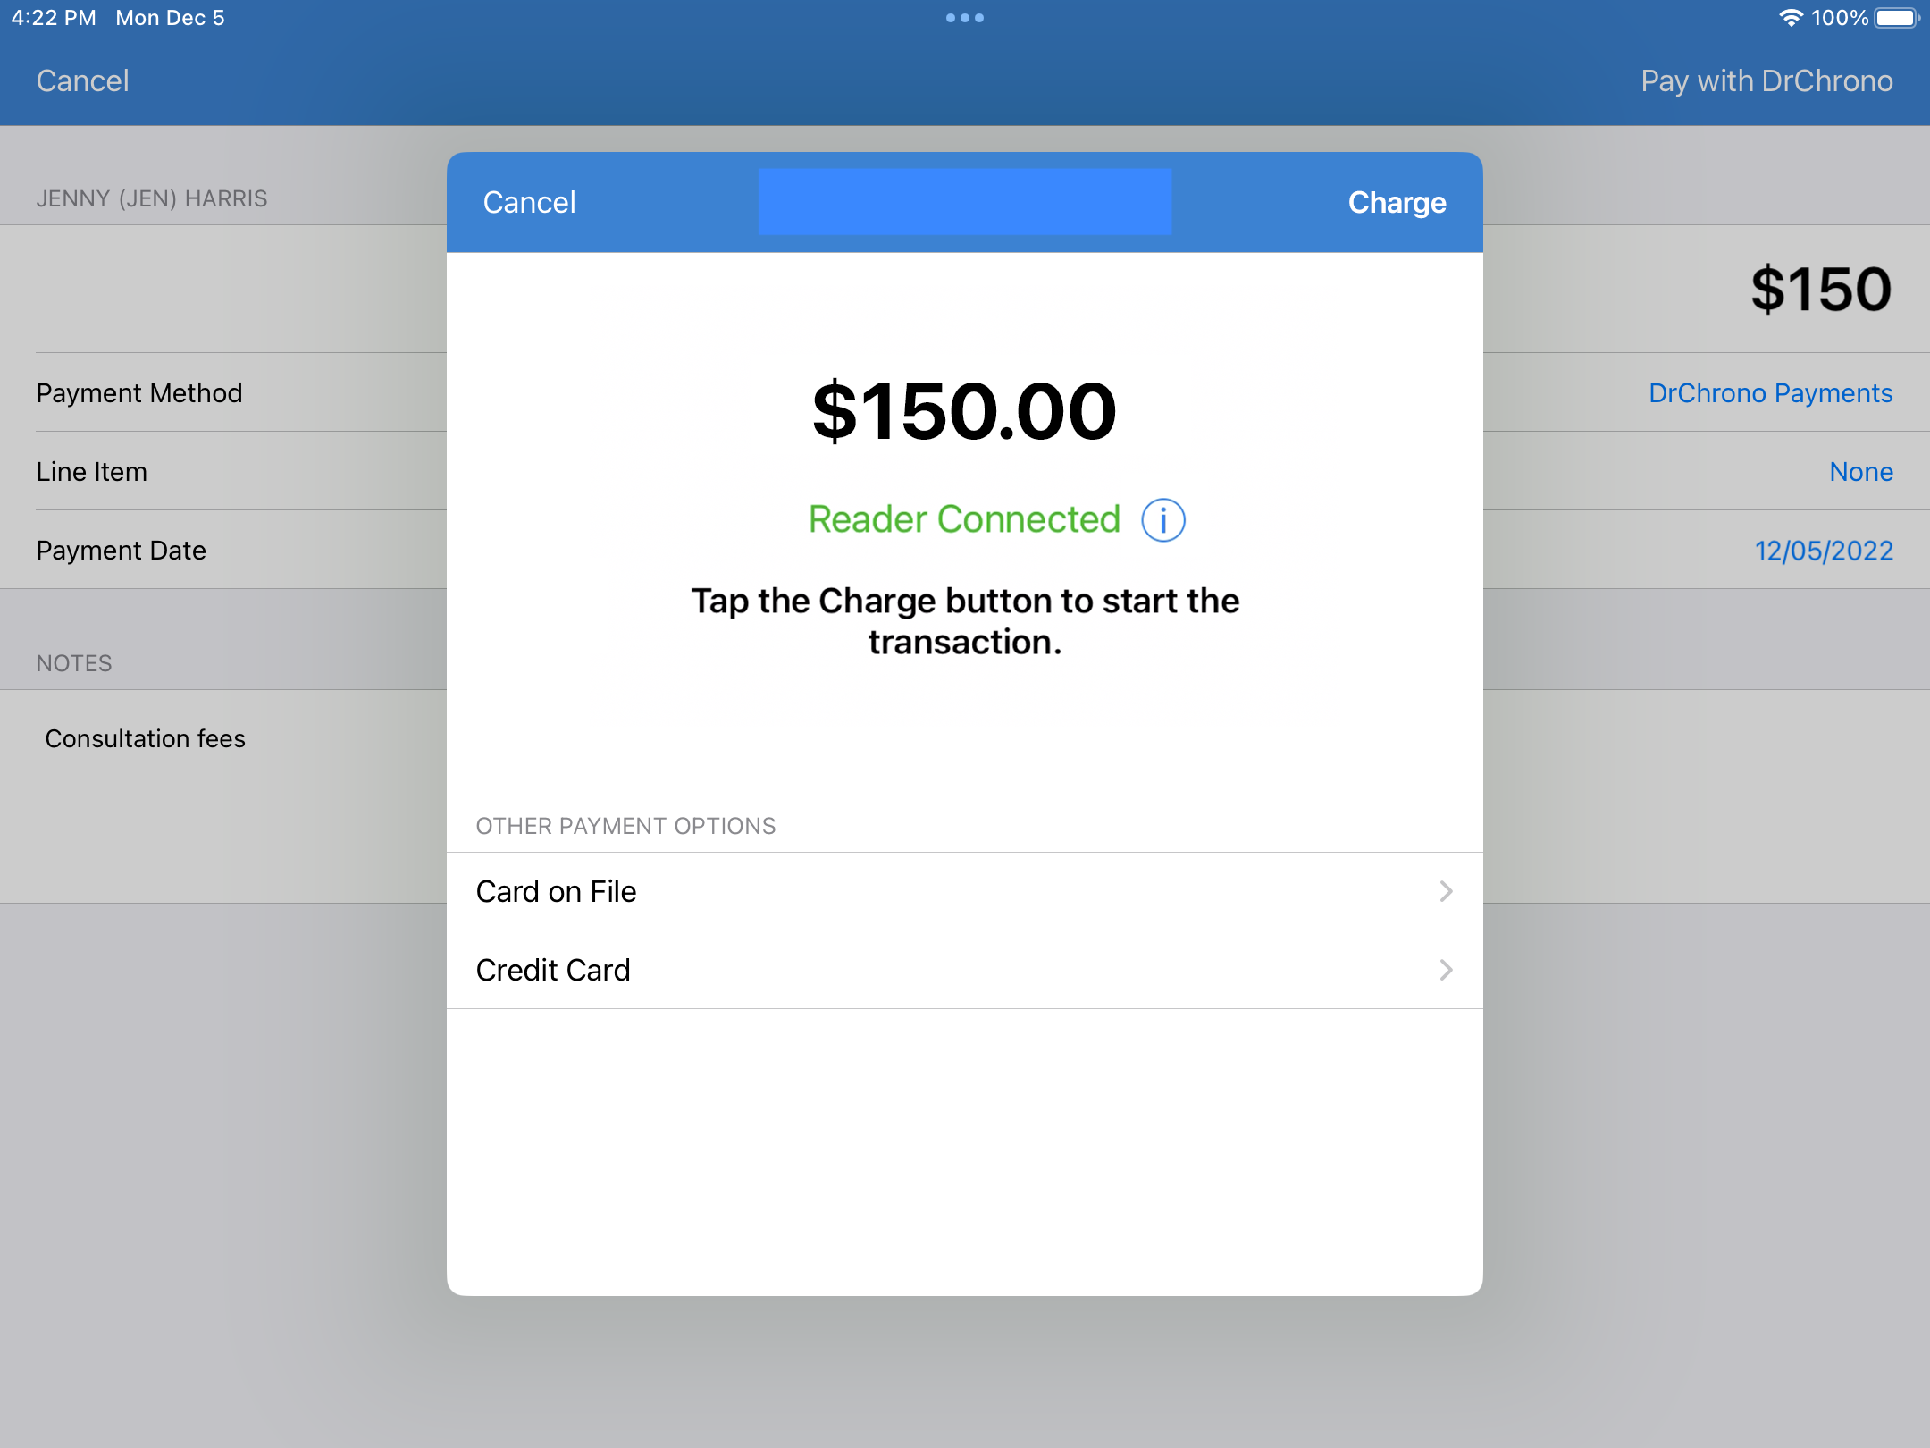
Task: Tap the Charge button to start transaction
Action: click(x=1395, y=202)
